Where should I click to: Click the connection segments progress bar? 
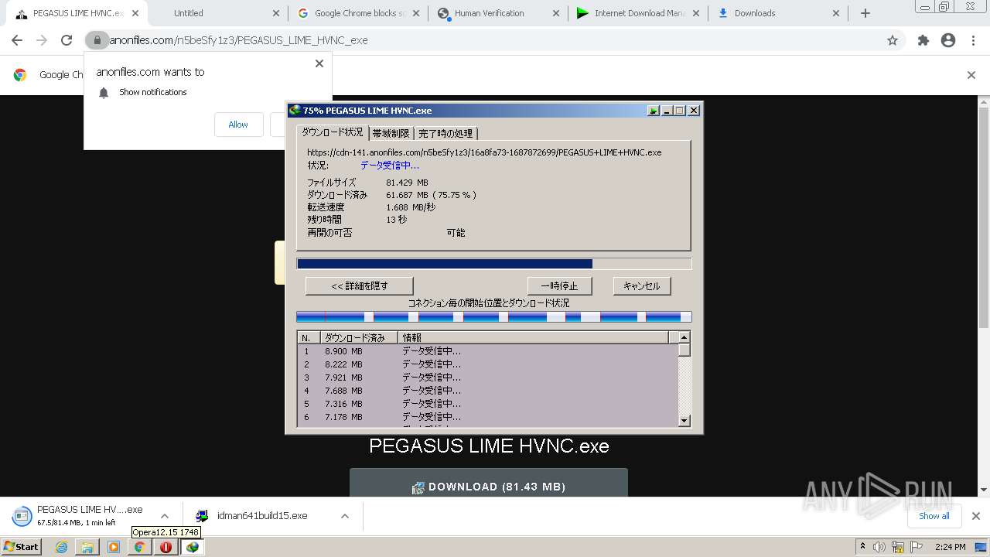(x=494, y=316)
